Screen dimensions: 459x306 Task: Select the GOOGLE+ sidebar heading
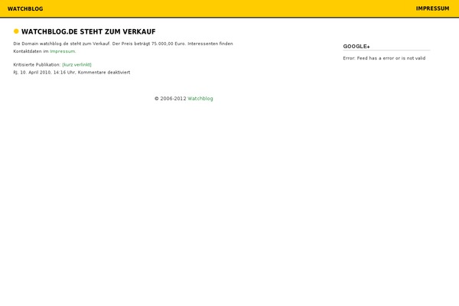(x=356, y=46)
